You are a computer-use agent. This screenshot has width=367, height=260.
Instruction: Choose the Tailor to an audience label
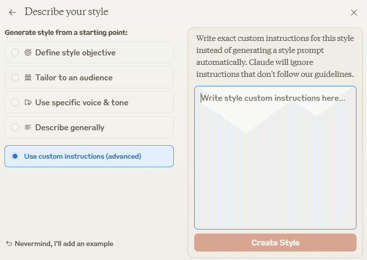coord(74,77)
